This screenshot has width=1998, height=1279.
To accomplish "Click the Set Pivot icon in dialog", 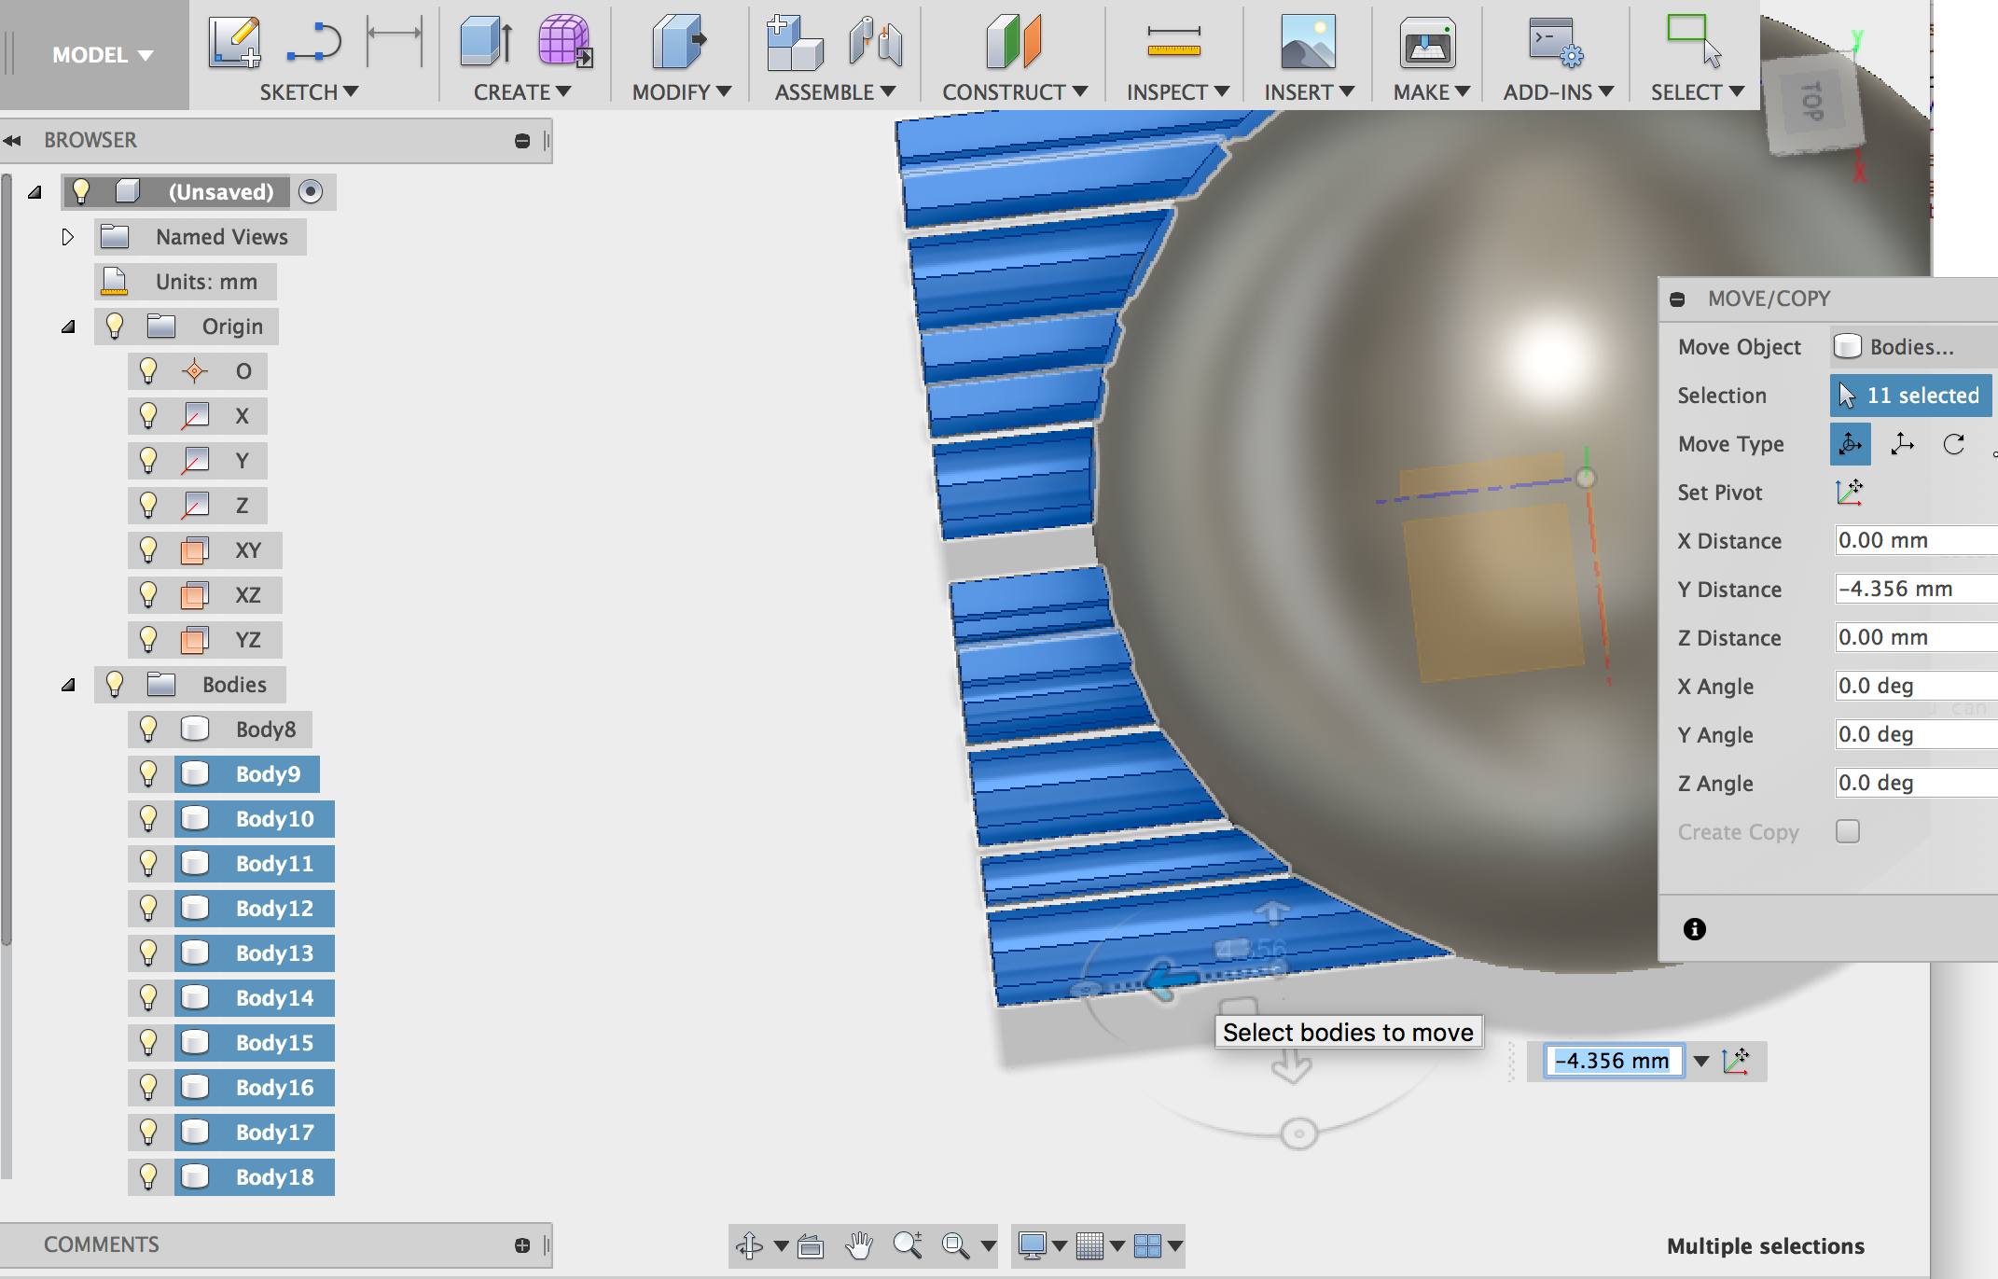I will point(1849,492).
